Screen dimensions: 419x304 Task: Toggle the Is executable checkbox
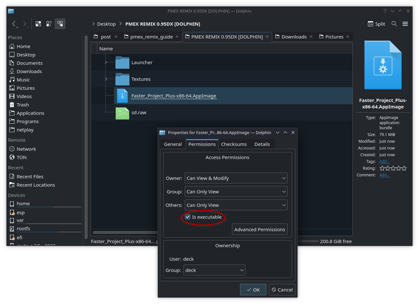[x=188, y=217]
